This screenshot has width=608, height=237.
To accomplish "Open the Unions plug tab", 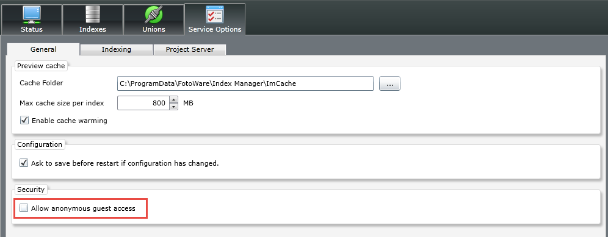I will click(154, 19).
